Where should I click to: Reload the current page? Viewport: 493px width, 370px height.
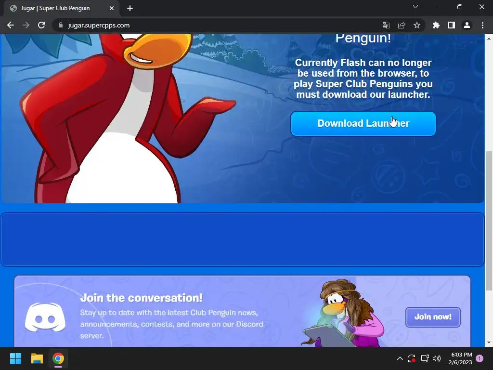(41, 25)
